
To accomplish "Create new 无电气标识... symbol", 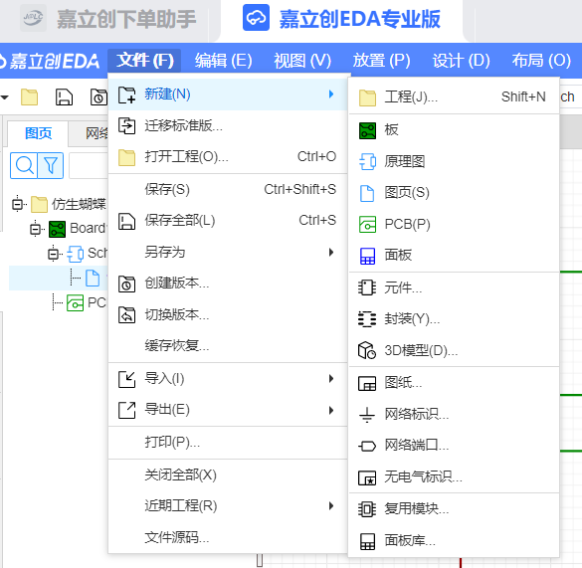I will point(454,477).
